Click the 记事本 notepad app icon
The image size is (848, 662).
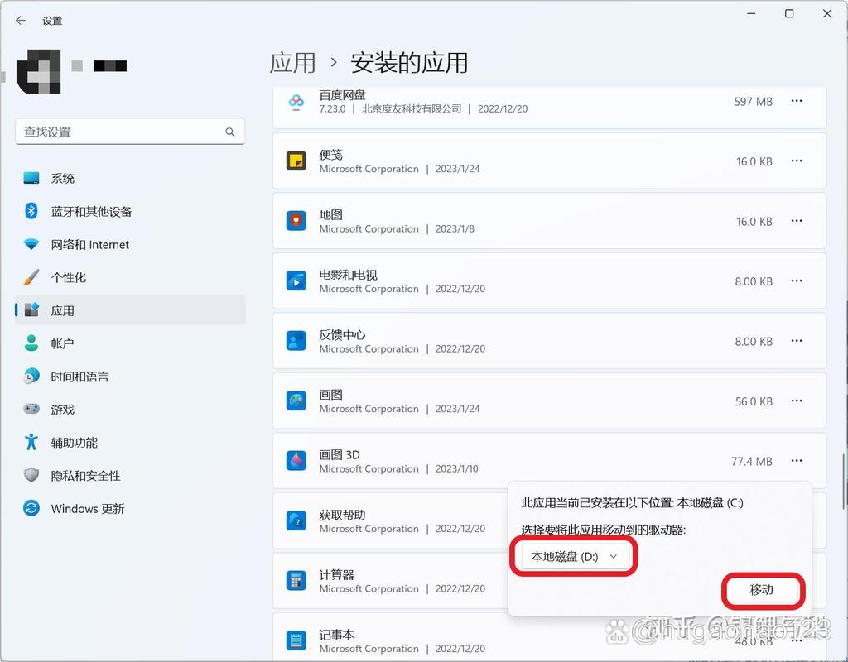[x=296, y=641]
